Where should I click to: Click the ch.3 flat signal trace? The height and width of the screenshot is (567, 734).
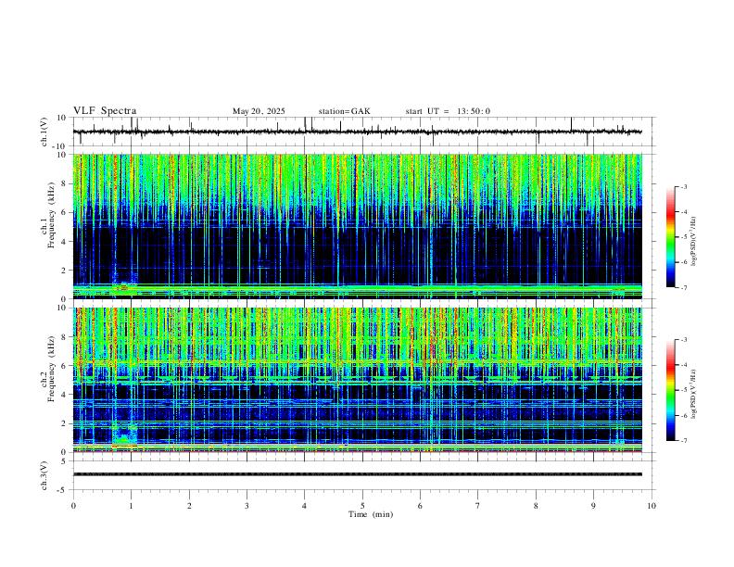(x=357, y=474)
